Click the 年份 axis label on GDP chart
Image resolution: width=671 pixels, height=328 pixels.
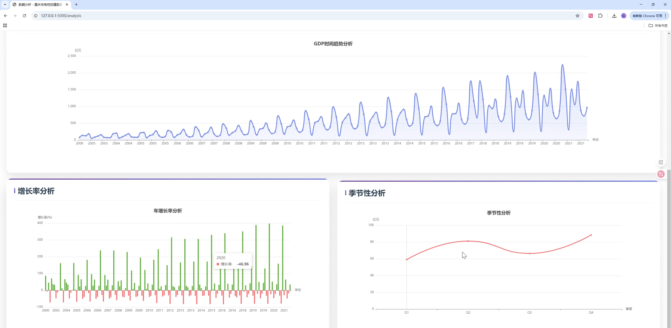coord(595,140)
